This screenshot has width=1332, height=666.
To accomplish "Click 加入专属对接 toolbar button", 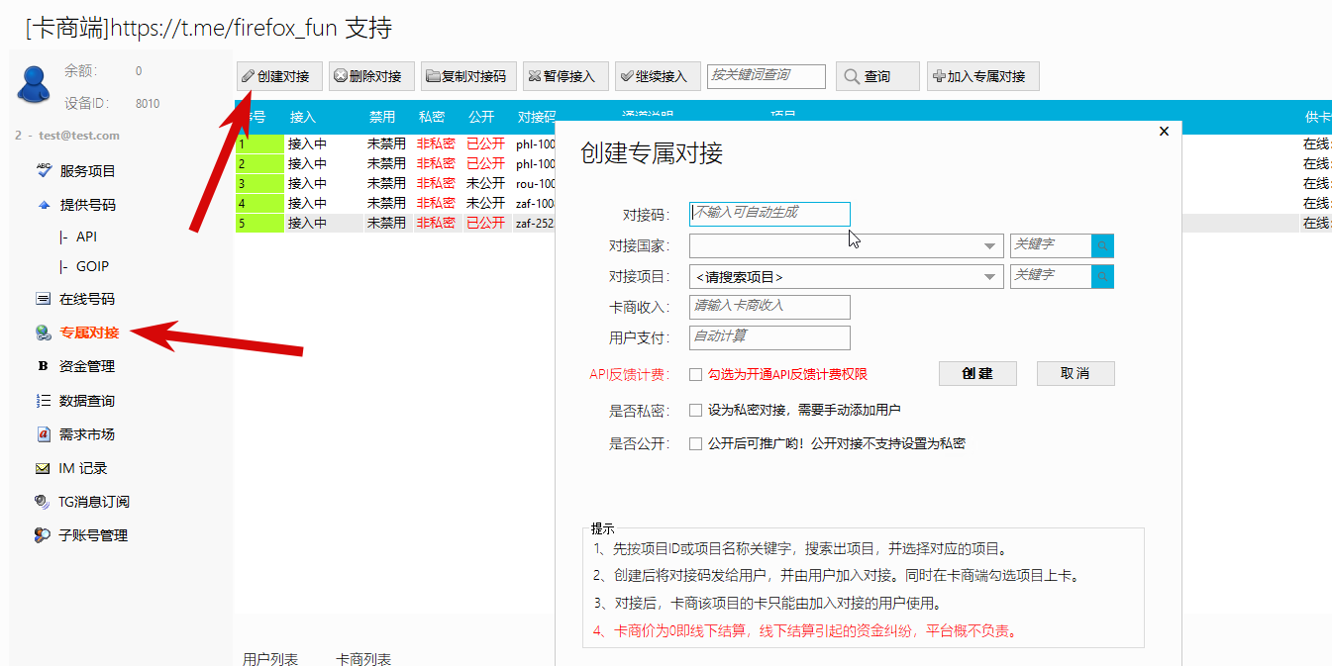I will 983,76.
